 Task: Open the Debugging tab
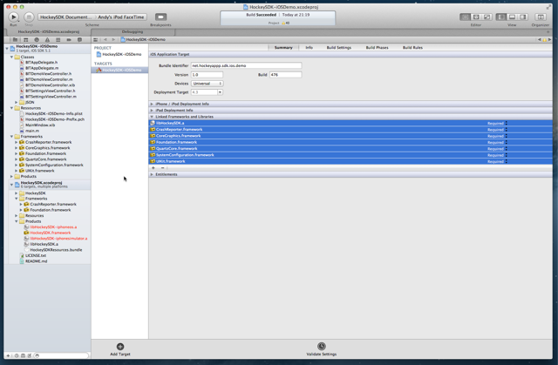133,31
